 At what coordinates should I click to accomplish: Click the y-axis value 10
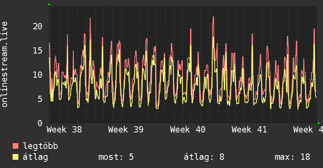38,75
